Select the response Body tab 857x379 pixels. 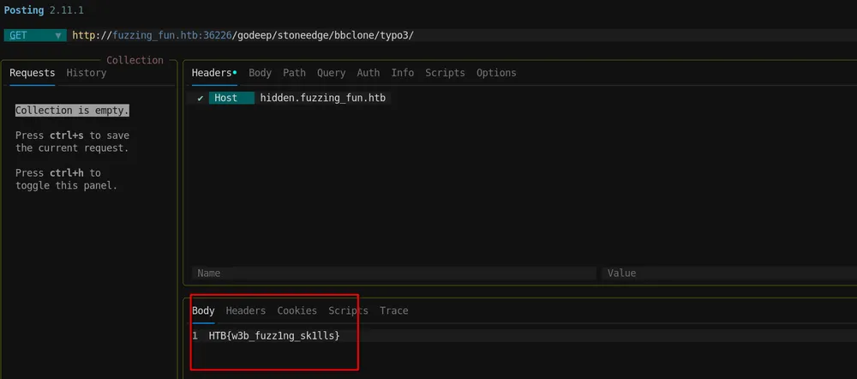203,310
